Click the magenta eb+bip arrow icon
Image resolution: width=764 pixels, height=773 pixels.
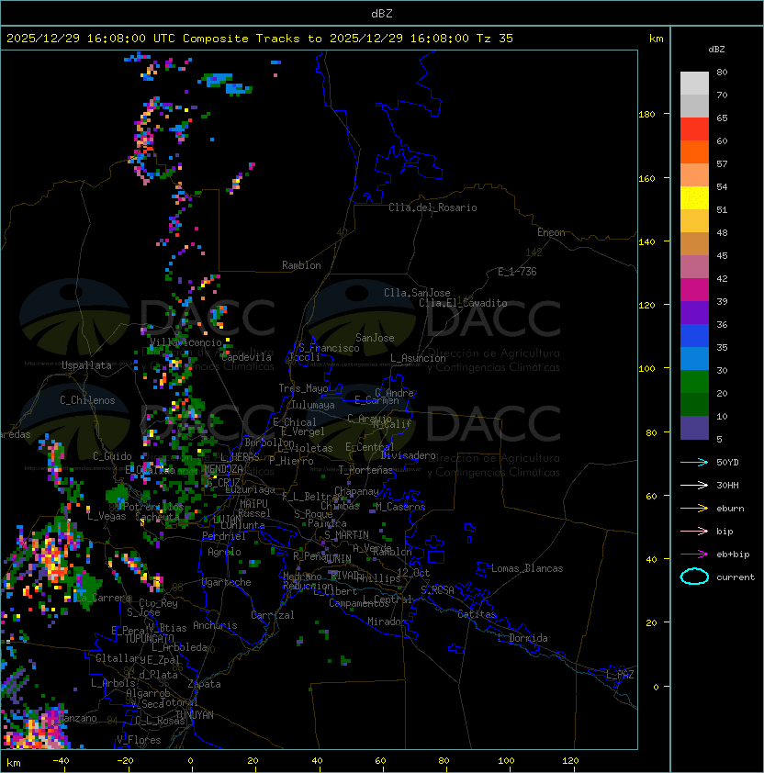pos(694,555)
